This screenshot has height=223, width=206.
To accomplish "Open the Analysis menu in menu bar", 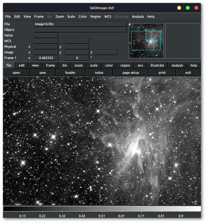I will 138,16.
